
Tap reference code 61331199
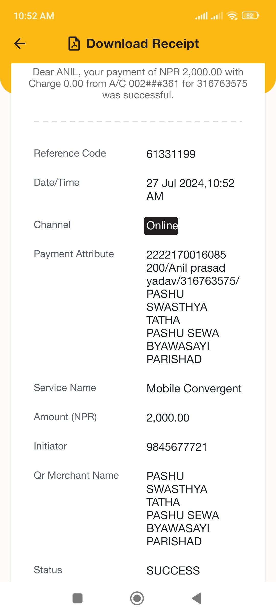pyautogui.click(x=171, y=154)
